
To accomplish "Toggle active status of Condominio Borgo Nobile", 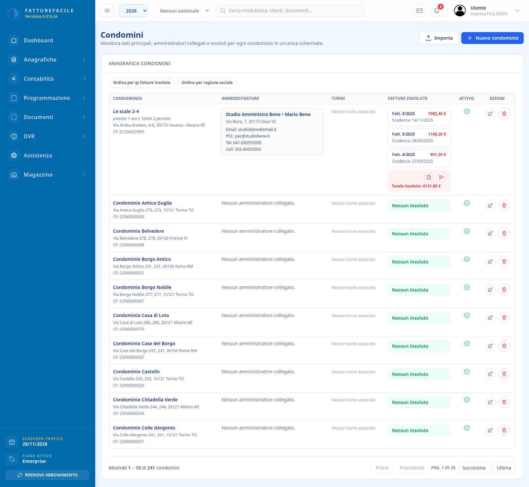I will [x=467, y=287].
